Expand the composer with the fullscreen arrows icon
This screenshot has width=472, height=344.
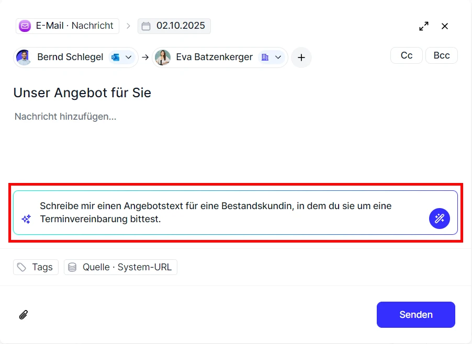pyautogui.click(x=424, y=26)
